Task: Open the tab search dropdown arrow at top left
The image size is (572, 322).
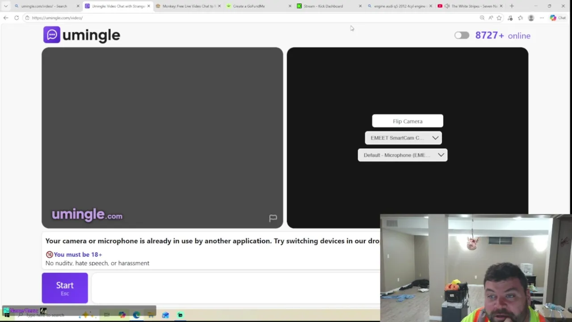Action: click(x=6, y=6)
